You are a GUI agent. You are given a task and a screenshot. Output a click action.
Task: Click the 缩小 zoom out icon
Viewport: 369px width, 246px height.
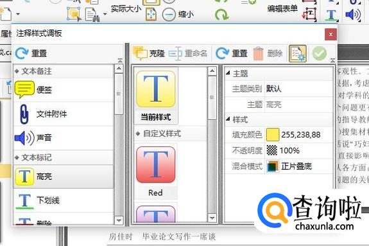(169, 15)
